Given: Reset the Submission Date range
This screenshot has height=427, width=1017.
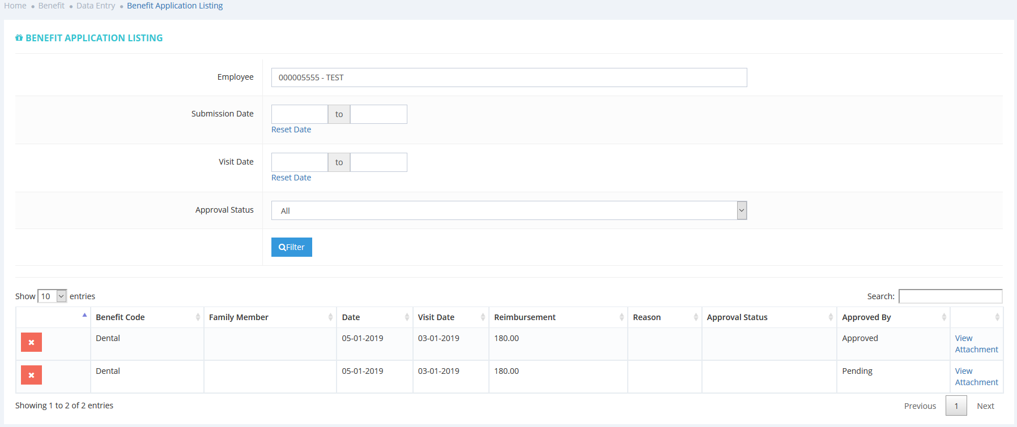Looking at the screenshot, I should [291, 130].
